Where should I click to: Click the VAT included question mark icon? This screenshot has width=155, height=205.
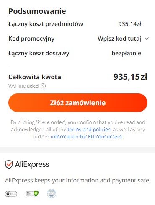[x=43, y=86]
